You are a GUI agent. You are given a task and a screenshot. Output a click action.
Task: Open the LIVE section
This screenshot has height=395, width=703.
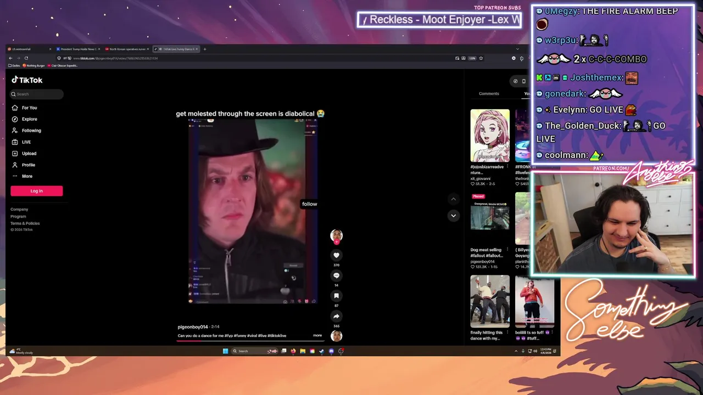(x=22, y=142)
